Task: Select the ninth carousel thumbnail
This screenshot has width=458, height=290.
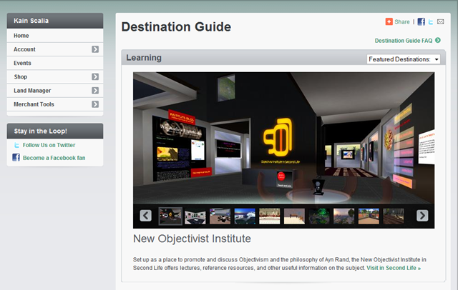Action: [x=369, y=216]
